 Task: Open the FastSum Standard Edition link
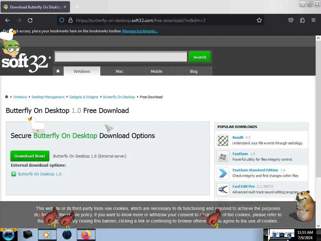[x=255, y=170]
